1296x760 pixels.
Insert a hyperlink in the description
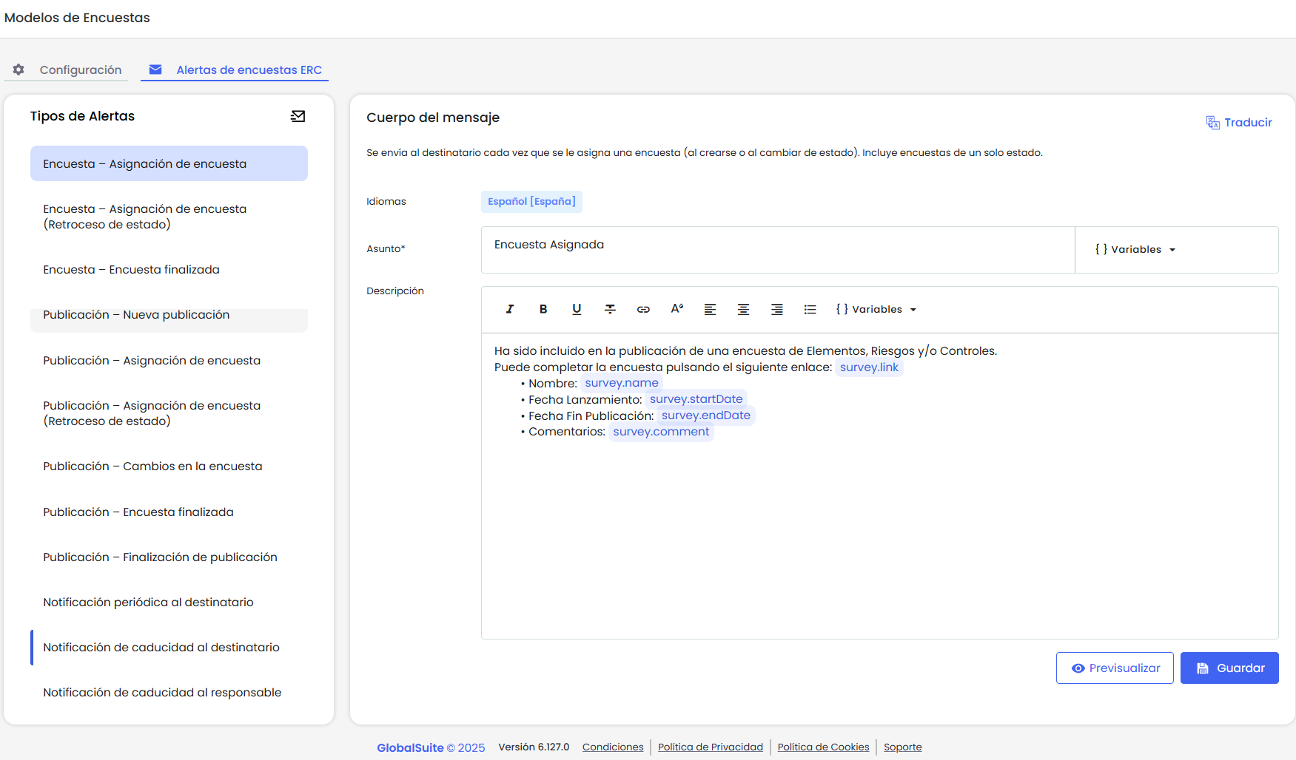point(643,309)
